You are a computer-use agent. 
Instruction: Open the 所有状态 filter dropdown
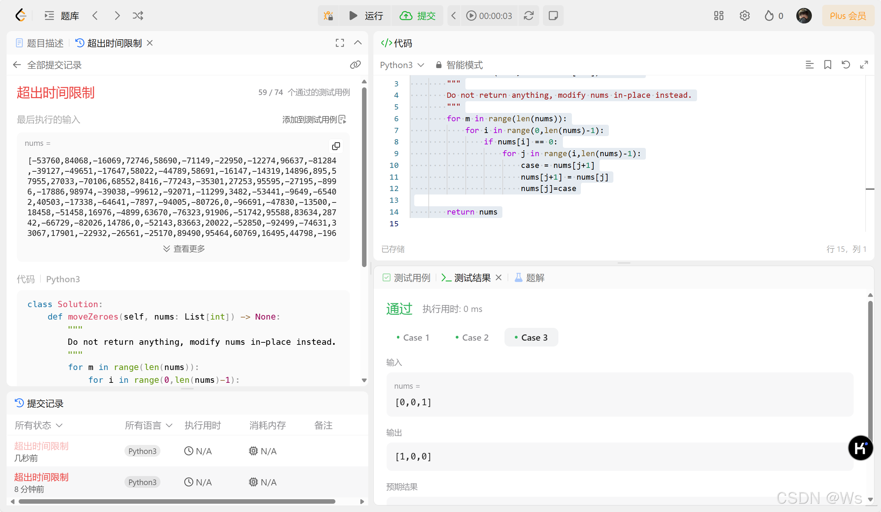[38, 425]
